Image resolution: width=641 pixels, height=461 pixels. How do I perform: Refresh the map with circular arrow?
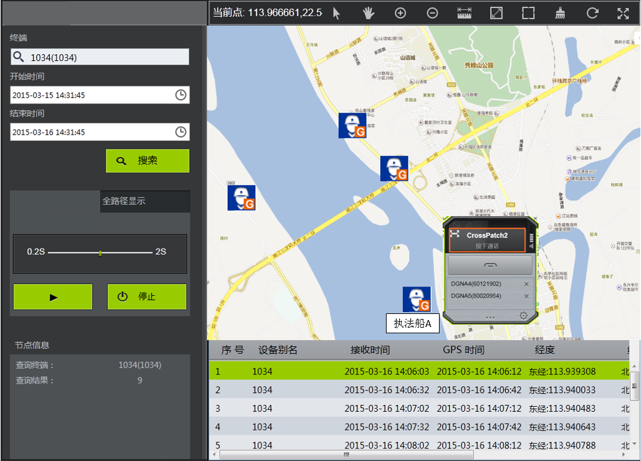(x=592, y=13)
